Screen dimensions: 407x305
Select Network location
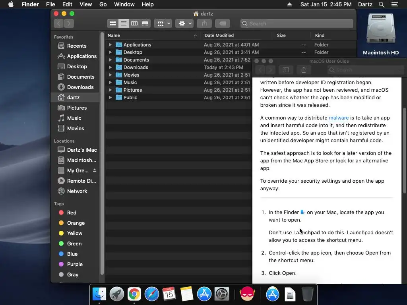point(75,191)
